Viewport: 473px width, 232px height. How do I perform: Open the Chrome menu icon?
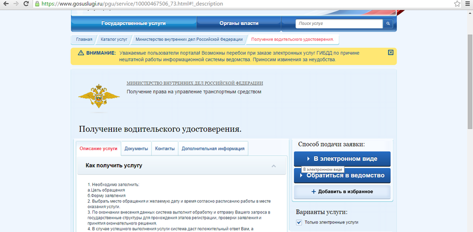click(467, 4)
